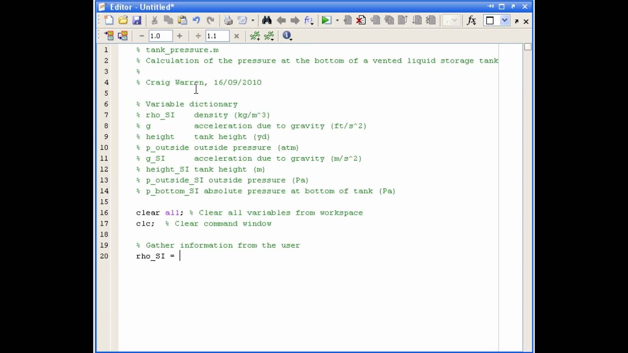Image resolution: width=628 pixels, height=353 pixels.
Task: Print the file with the printer icon
Action: click(x=228, y=21)
